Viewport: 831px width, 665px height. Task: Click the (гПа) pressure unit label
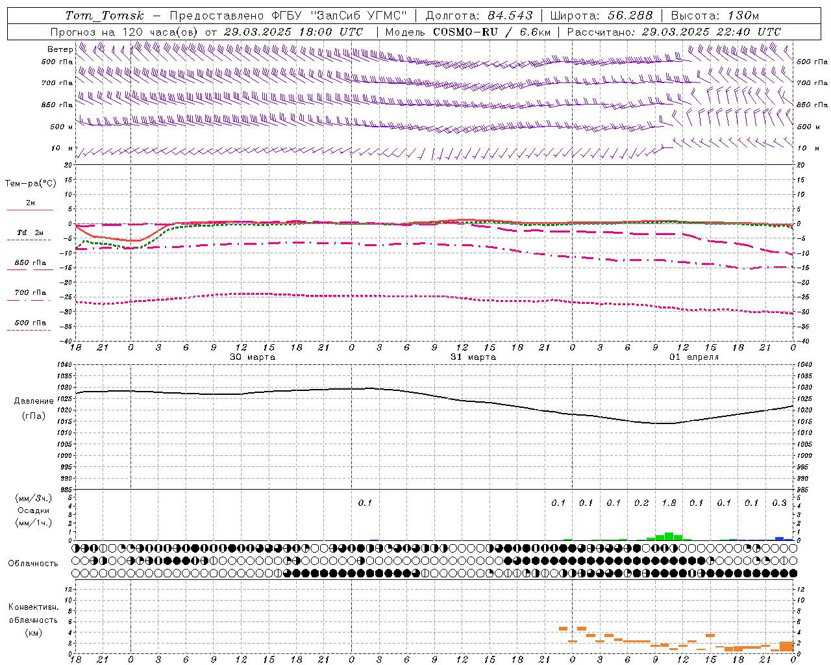click(x=34, y=416)
